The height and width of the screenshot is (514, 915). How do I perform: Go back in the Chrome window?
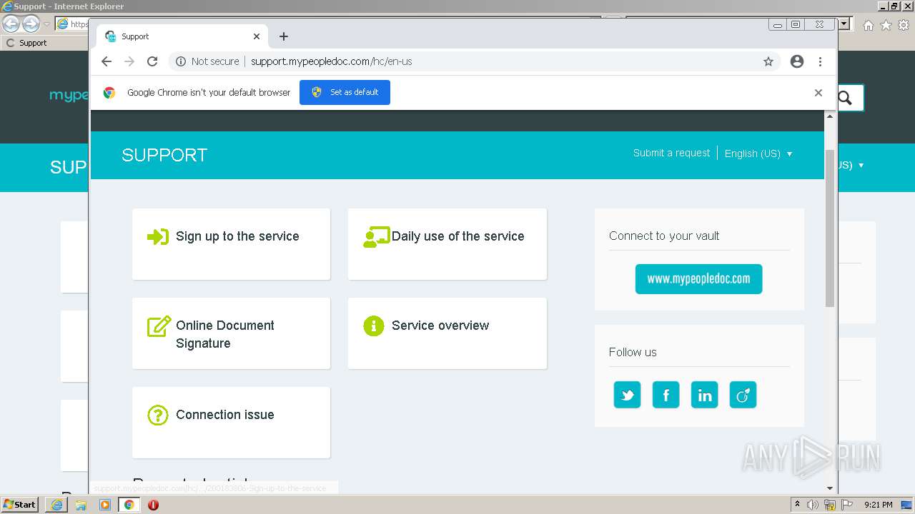(x=107, y=61)
